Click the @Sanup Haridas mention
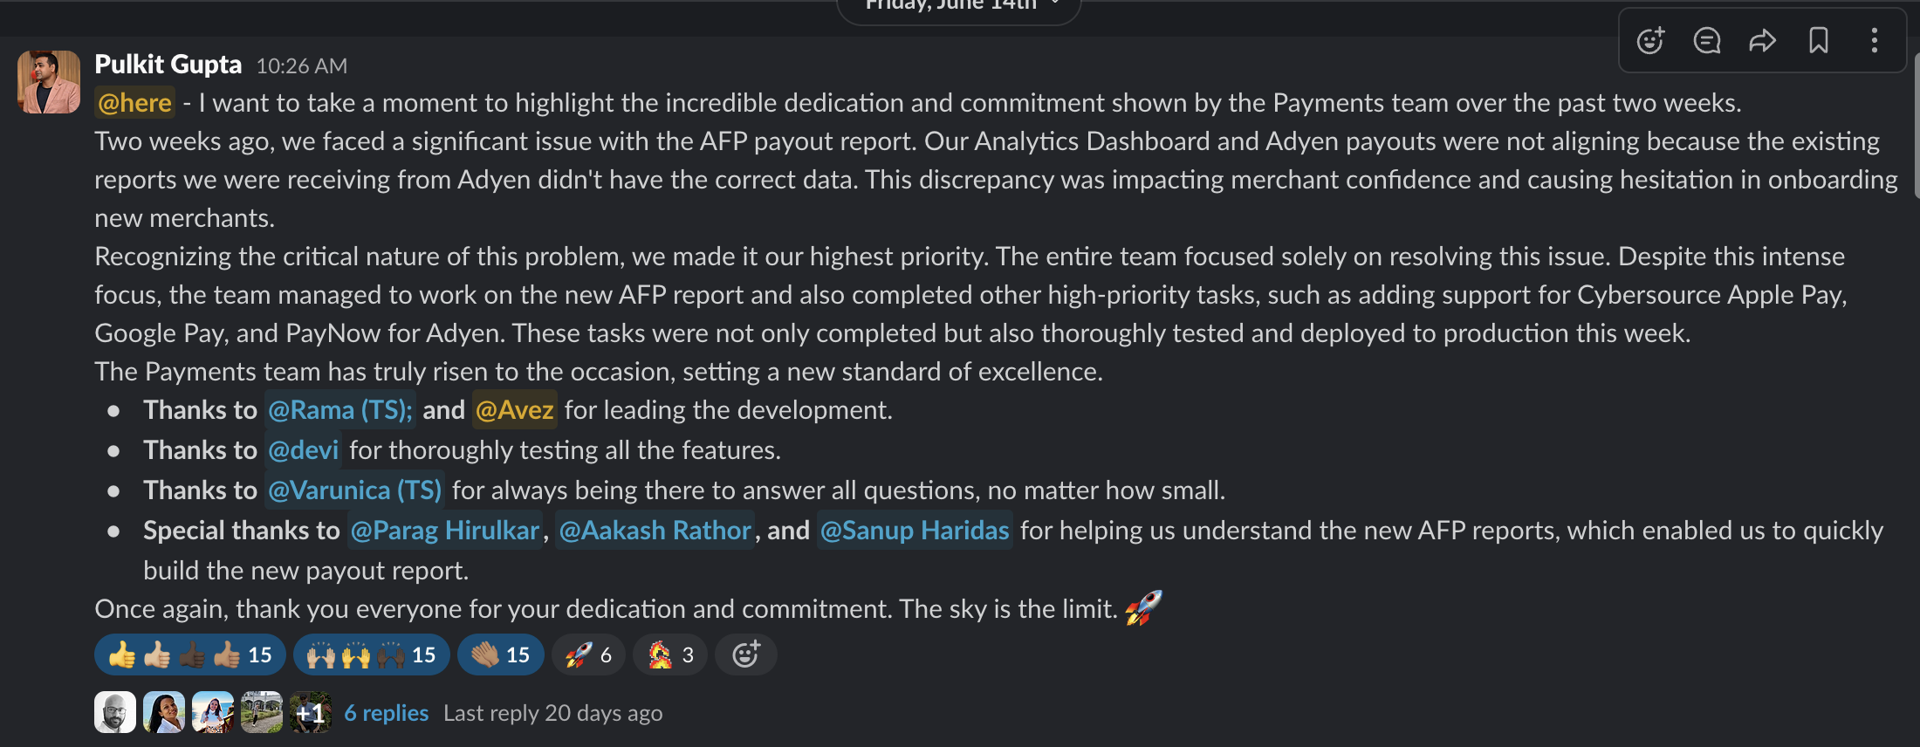Viewport: 1920px width, 747px height. (915, 531)
